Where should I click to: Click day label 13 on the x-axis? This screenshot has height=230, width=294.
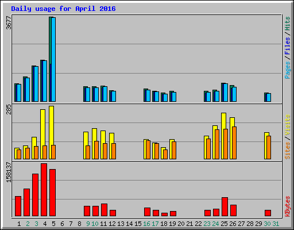click(x=121, y=224)
